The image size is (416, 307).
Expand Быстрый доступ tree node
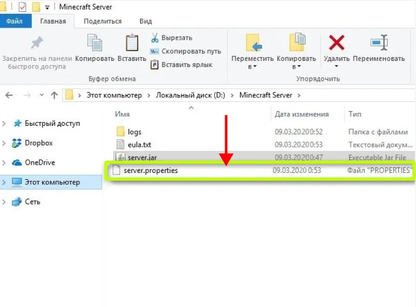[4, 123]
